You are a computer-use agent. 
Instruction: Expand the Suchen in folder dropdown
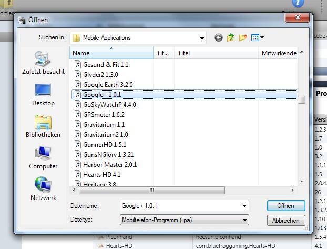pyautogui.click(x=202, y=38)
